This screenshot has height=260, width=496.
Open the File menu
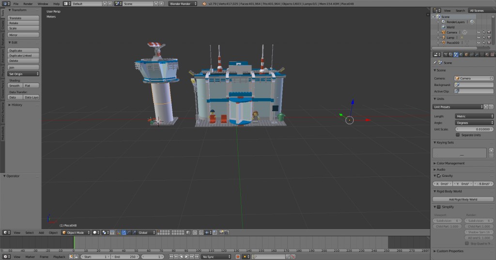pos(16,4)
